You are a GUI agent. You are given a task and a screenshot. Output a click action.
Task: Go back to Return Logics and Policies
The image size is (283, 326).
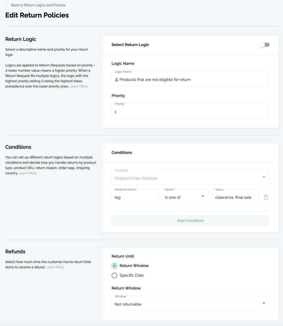click(x=38, y=5)
